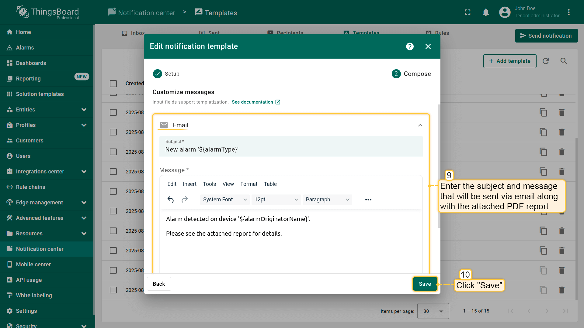584x328 pixels.
Task: Click the refresh templates icon
Action: click(546, 61)
